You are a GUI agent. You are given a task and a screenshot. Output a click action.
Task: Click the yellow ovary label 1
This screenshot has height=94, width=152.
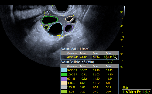pos(45,13)
